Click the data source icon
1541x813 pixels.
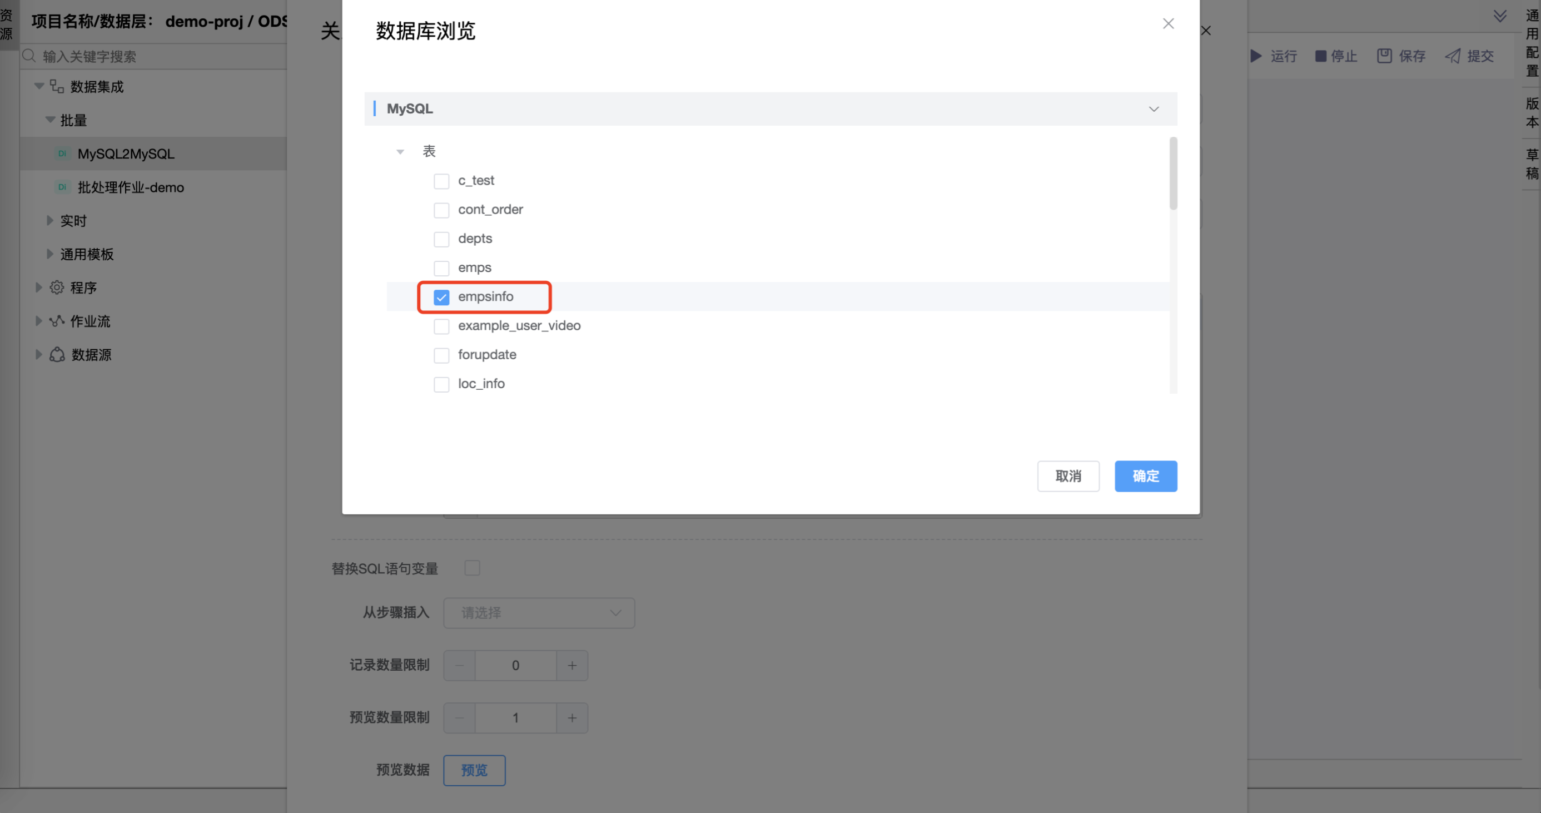(57, 355)
